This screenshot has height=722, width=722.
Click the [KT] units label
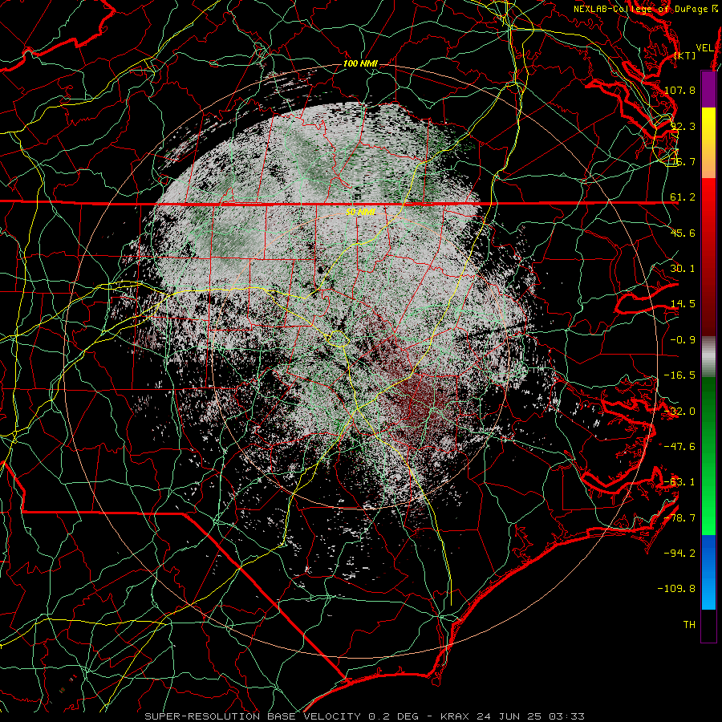click(x=685, y=55)
